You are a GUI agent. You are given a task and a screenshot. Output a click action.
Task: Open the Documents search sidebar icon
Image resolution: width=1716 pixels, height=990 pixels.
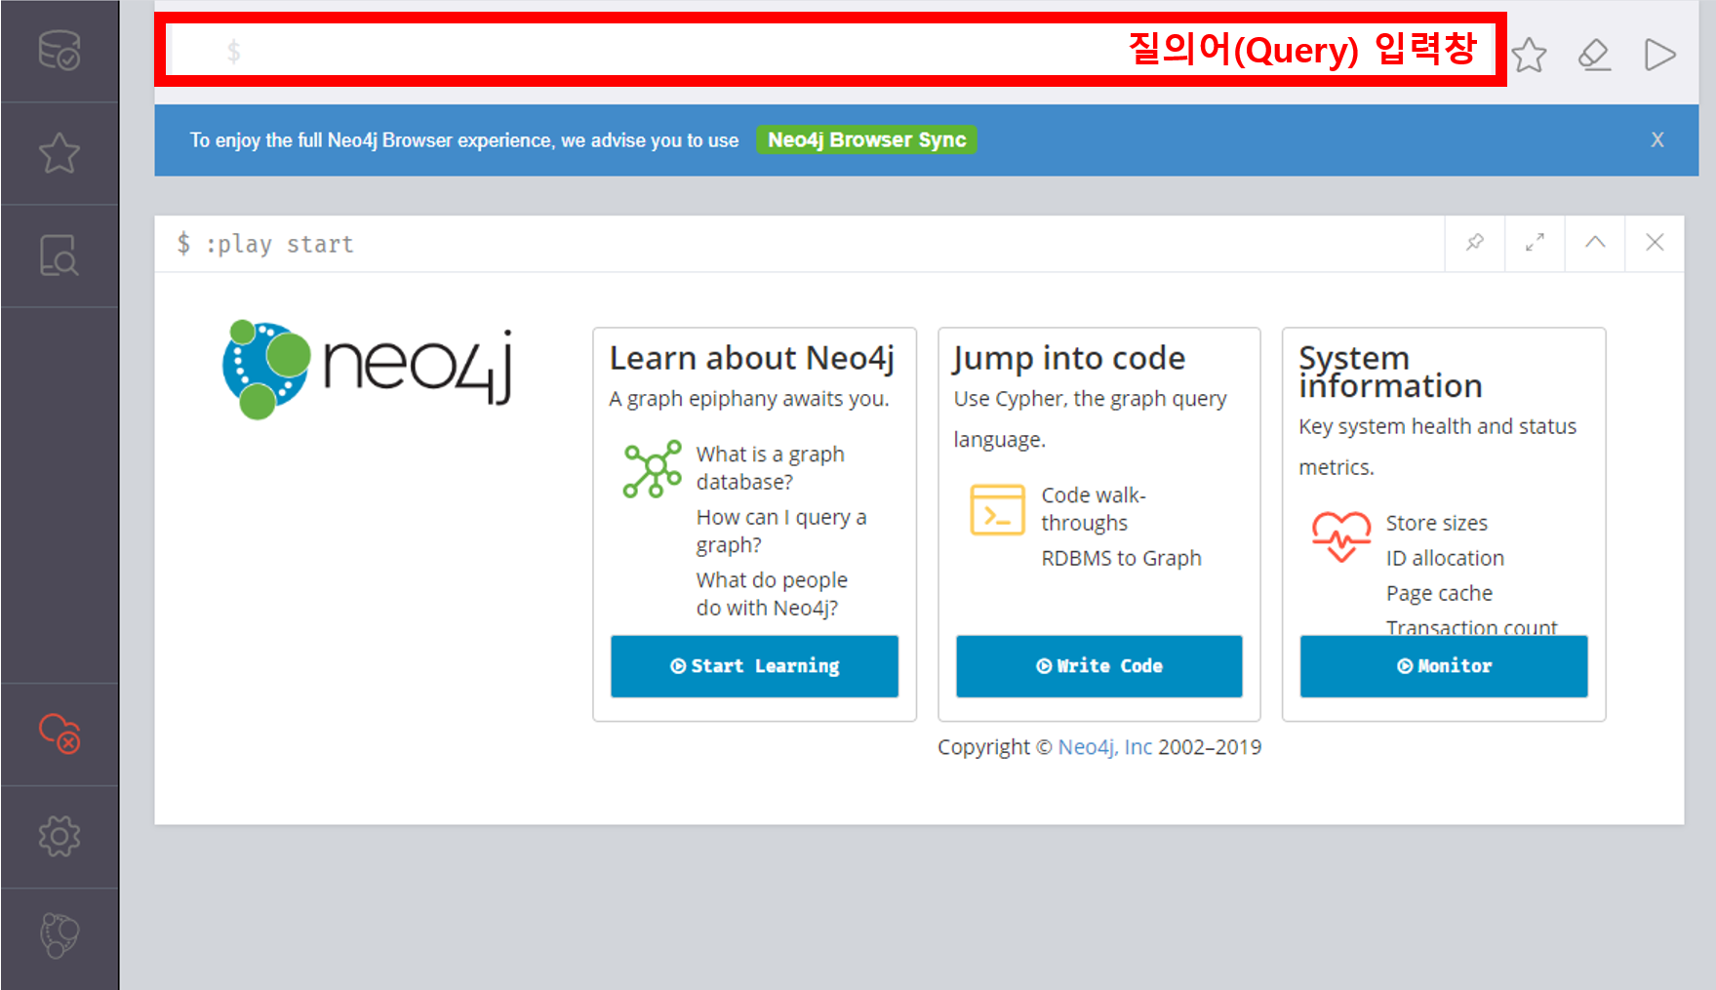[x=60, y=256]
